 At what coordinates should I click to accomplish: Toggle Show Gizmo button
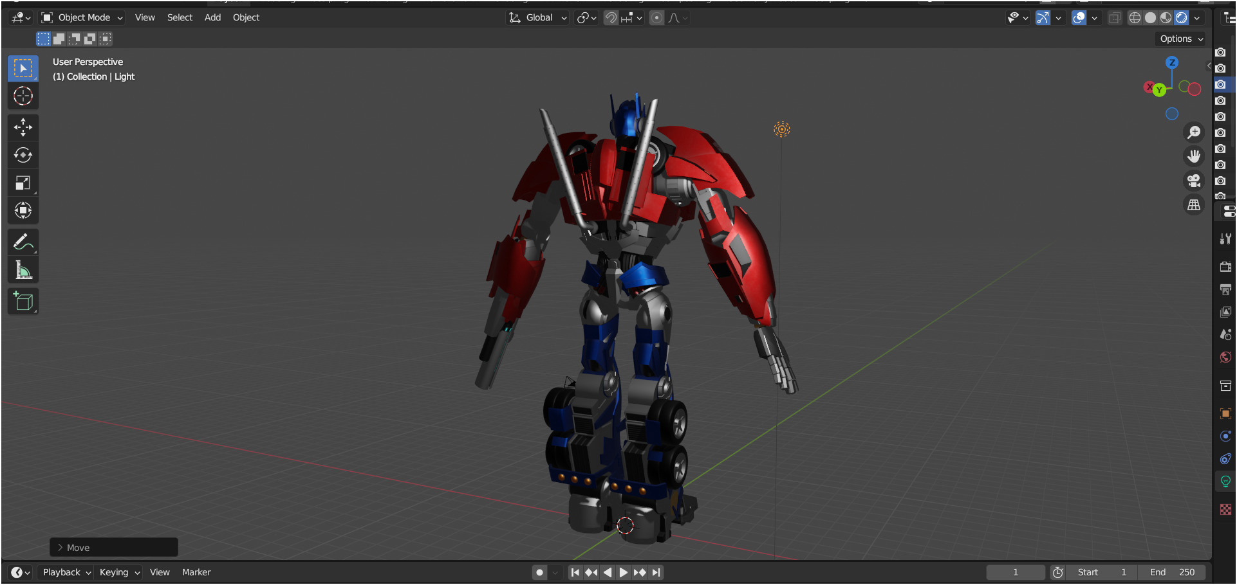[x=1043, y=18]
